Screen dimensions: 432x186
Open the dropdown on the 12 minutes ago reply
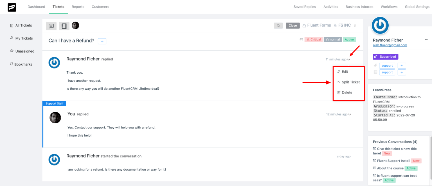(350, 114)
